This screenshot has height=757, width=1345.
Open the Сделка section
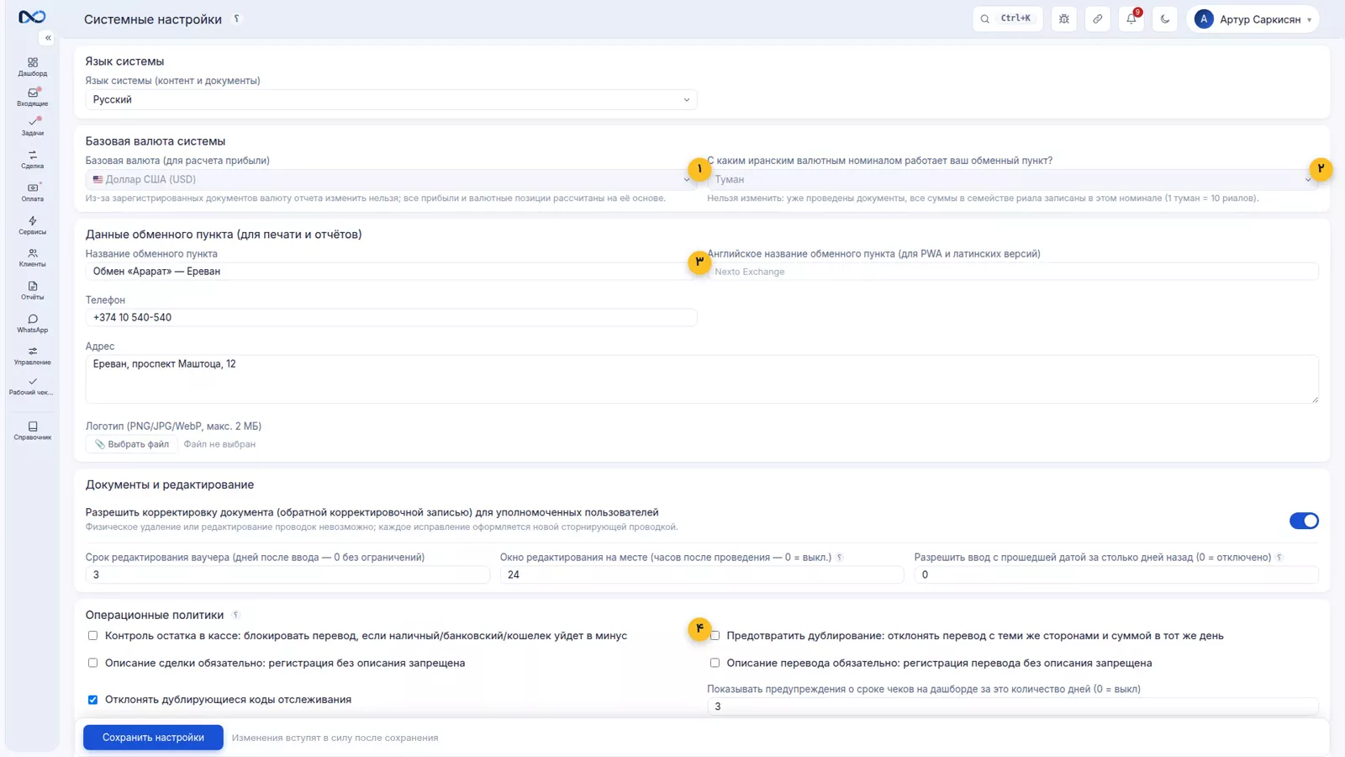click(x=32, y=159)
